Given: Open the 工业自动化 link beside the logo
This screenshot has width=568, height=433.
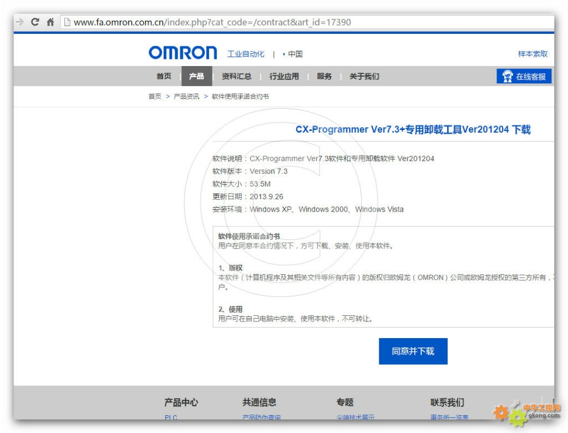Looking at the screenshot, I should [246, 54].
